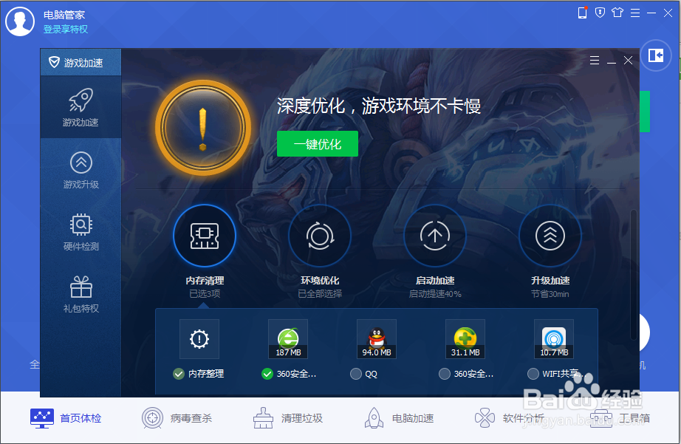Open the skin (shirt) icon in title bar
Viewport: 681px width, 444px height.
617,13
